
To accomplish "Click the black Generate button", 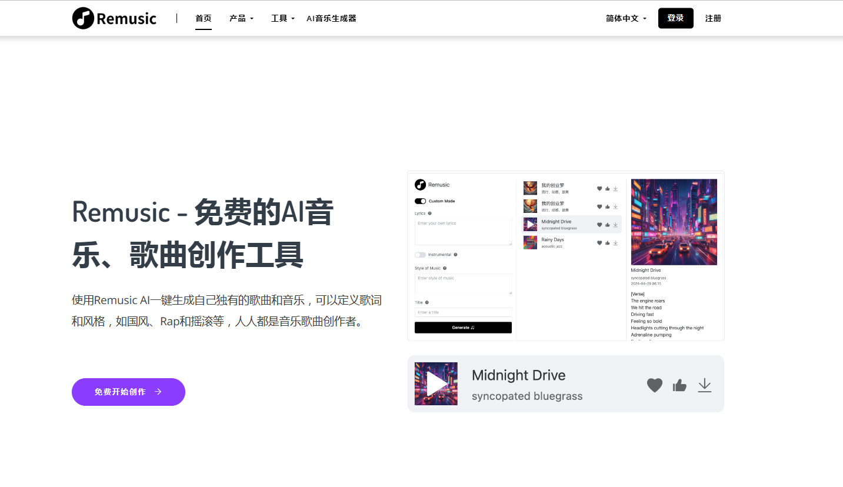I will pyautogui.click(x=463, y=328).
